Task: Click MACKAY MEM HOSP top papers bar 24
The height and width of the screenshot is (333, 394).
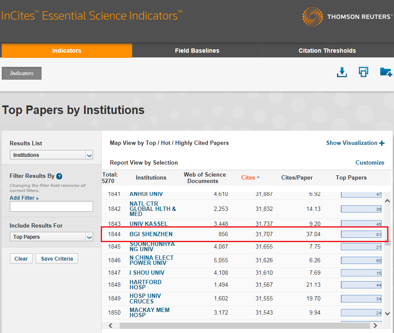Action: coord(361,313)
